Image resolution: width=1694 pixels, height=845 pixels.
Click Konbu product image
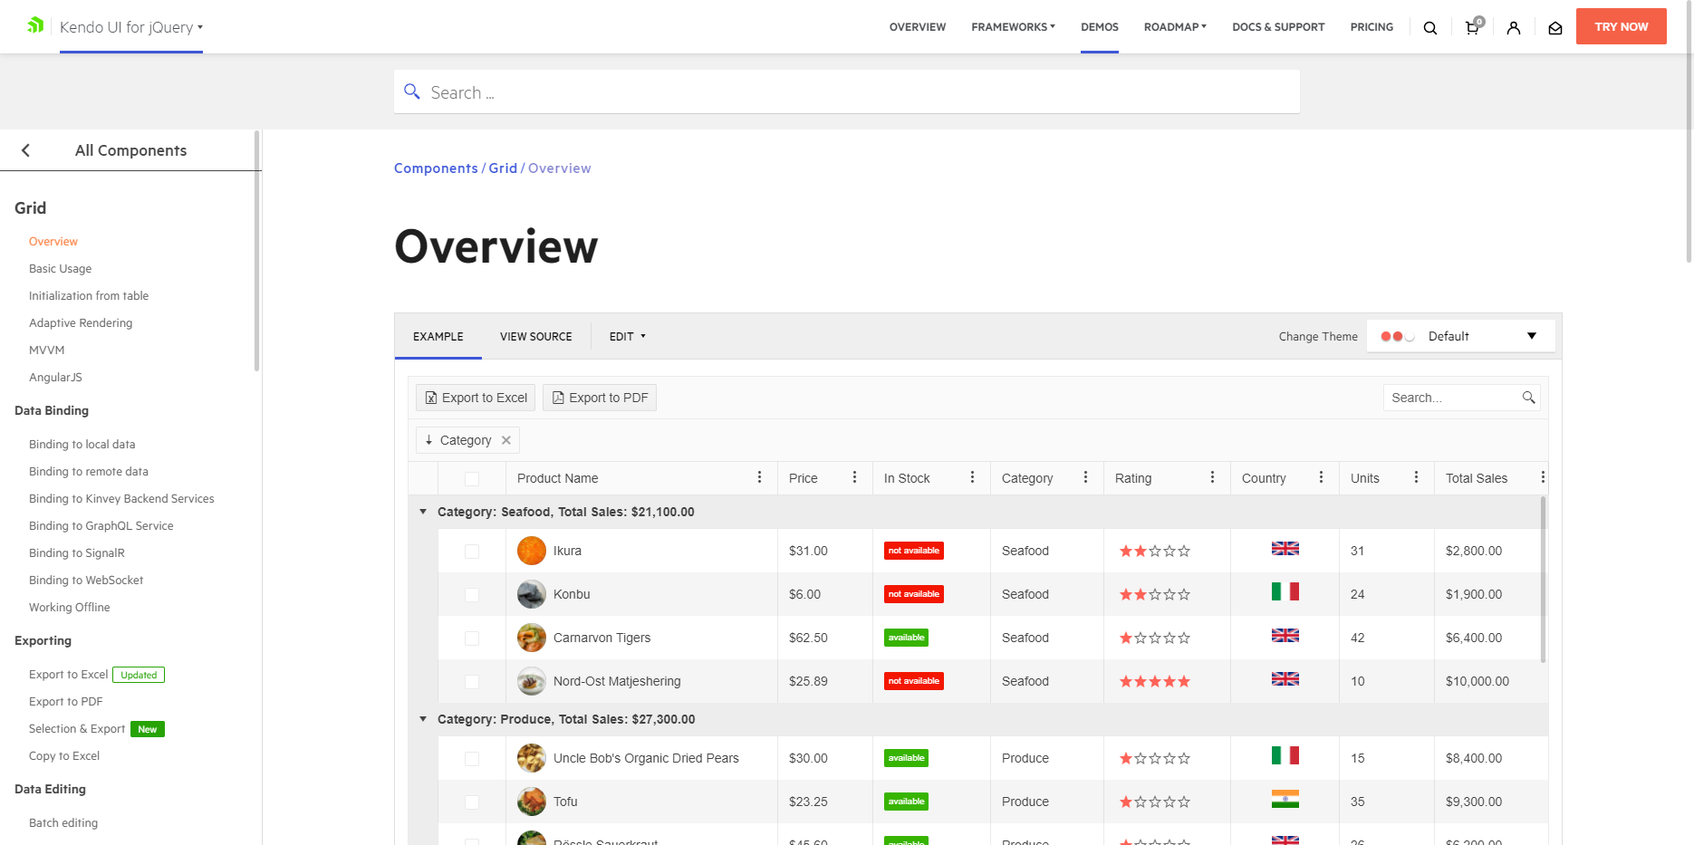click(x=532, y=594)
